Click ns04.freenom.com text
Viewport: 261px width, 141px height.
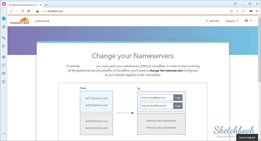[x=96, y=121]
